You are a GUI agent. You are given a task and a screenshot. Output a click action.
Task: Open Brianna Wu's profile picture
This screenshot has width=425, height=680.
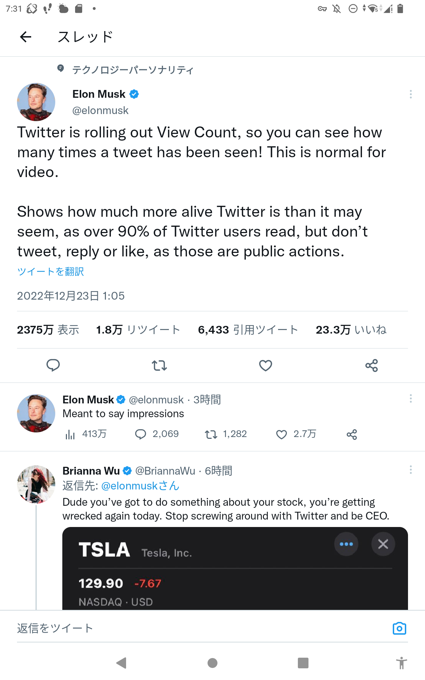click(36, 484)
